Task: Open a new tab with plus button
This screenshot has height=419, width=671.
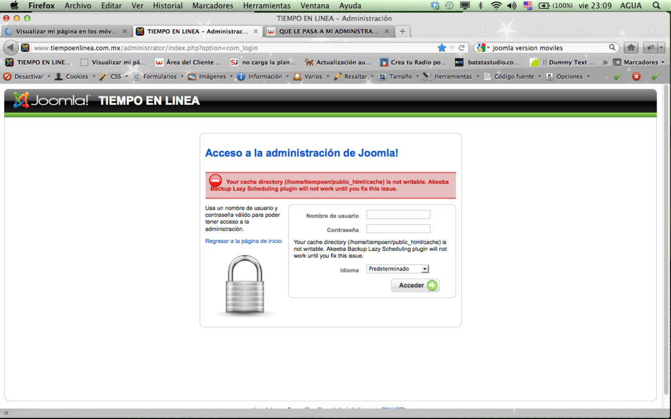Action: point(402,31)
